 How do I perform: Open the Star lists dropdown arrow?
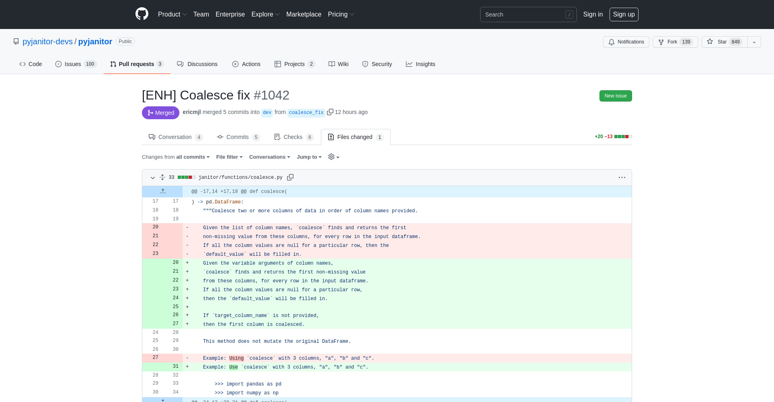point(754,42)
